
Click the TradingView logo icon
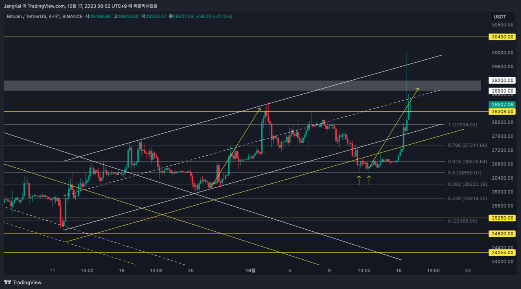8,282
